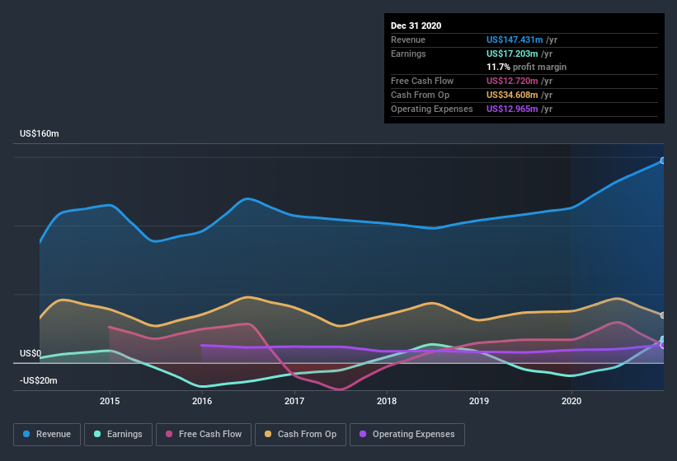Select the 2017 label on the x-axis

pos(294,401)
